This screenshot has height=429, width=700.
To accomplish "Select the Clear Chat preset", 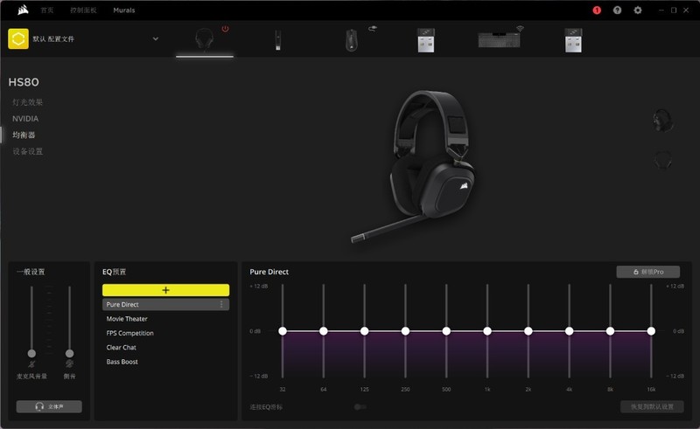I will point(122,348).
